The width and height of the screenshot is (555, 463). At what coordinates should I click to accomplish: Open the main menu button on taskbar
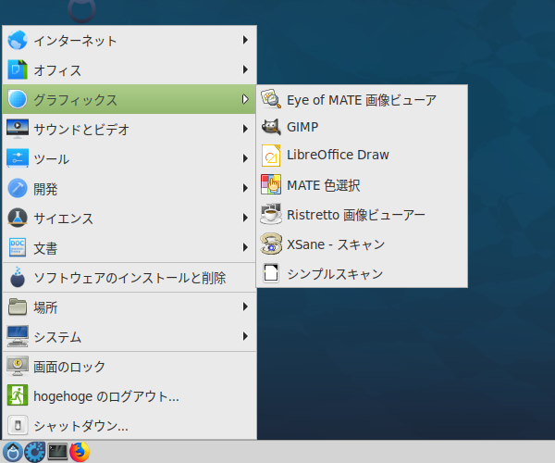coord(13,452)
